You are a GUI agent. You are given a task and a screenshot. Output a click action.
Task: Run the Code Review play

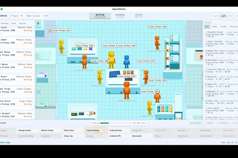119,130
